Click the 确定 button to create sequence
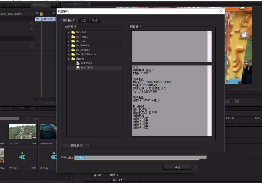 pyautogui.click(x=177, y=167)
